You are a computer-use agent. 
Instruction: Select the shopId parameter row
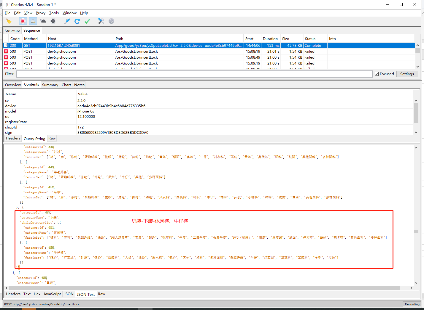point(208,127)
